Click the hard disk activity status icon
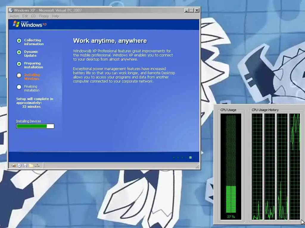The width and height of the screenshot is (305, 228). click(14, 165)
